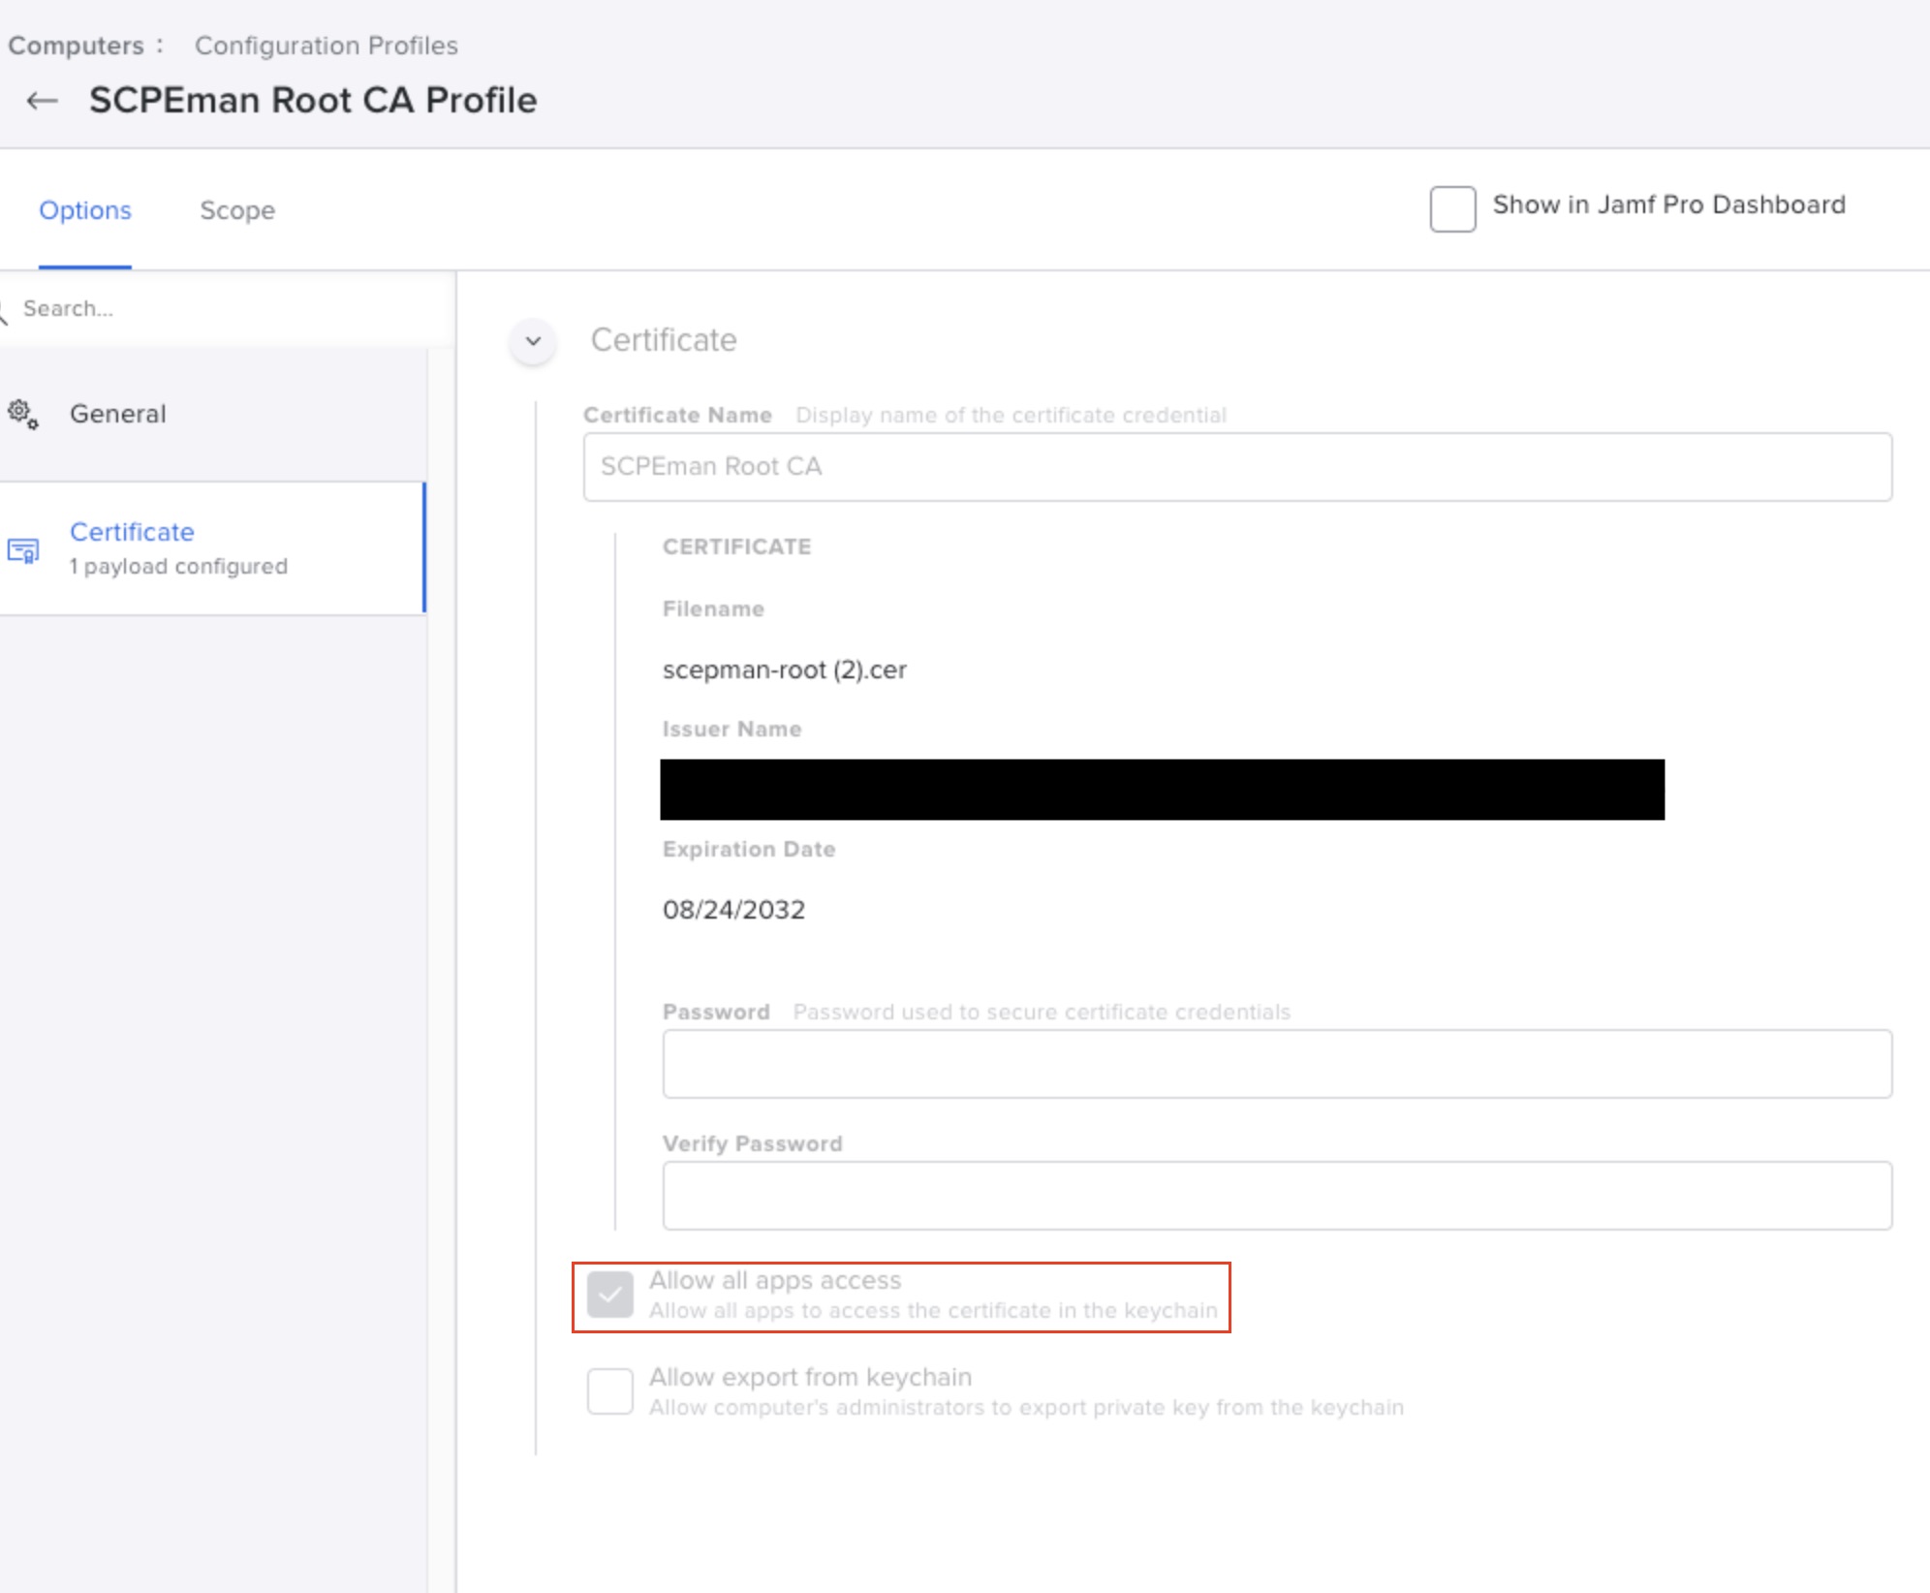Click the SCPEman Root CA Profile title
The width and height of the screenshot is (1930, 1593).
point(313,101)
